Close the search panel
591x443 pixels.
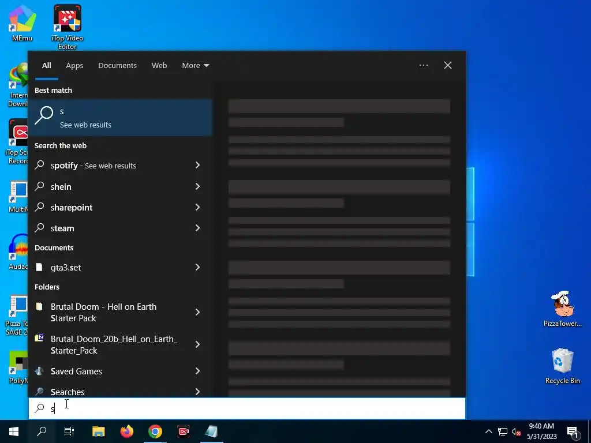(x=448, y=65)
